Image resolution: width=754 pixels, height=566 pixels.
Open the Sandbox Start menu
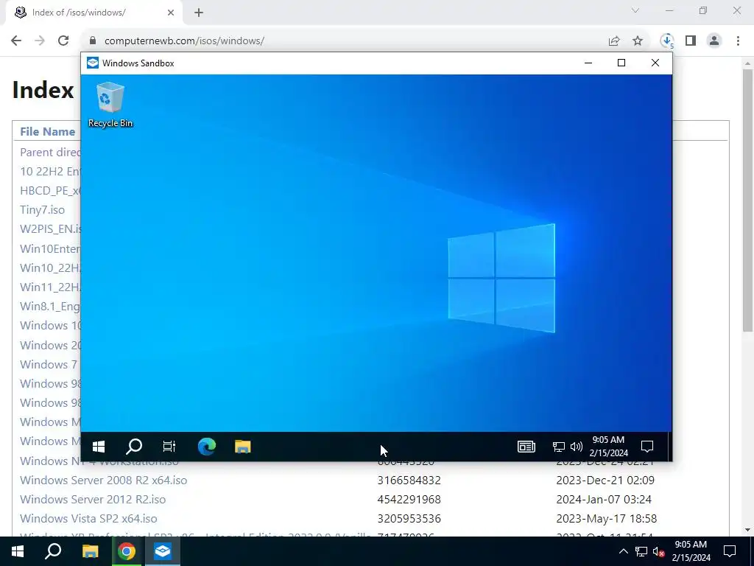pyautogui.click(x=99, y=447)
